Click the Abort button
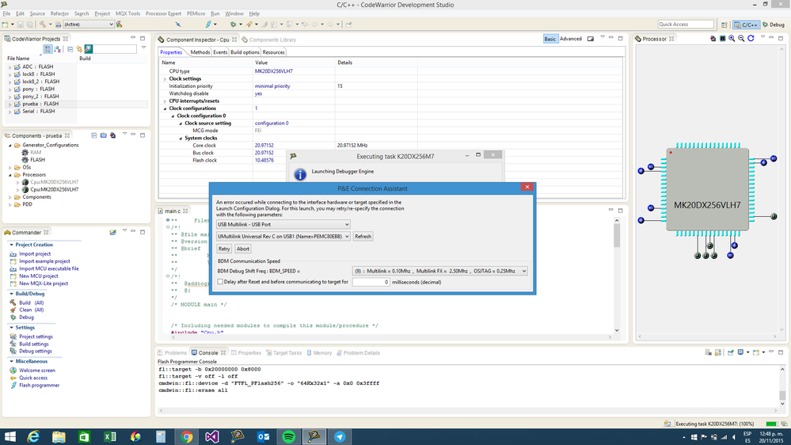Screen dimensions: 791x445 click(x=242, y=249)
